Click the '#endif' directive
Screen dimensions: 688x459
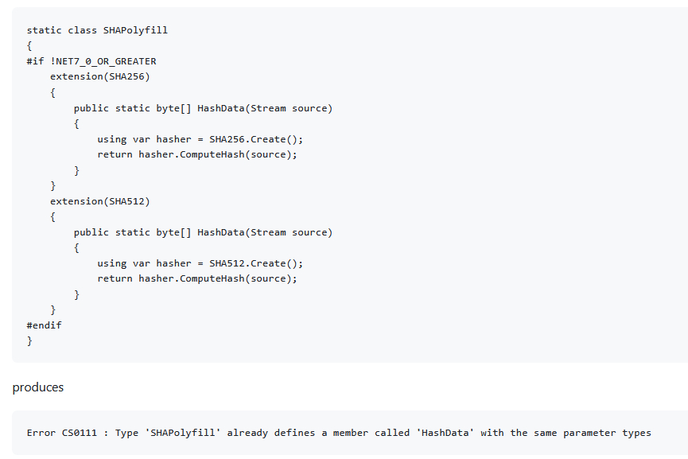tap(44, 325)
